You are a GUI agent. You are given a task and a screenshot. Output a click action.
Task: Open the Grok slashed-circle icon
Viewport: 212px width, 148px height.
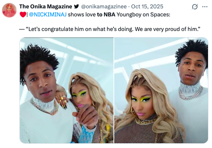(x=195, y=7)
